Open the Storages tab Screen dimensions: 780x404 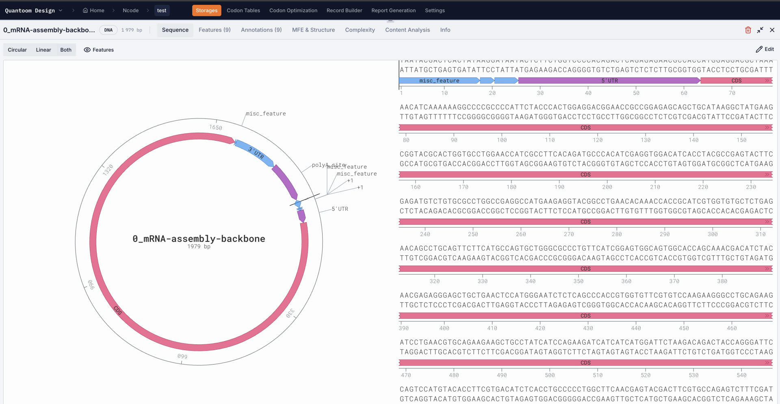click(207, 11)
